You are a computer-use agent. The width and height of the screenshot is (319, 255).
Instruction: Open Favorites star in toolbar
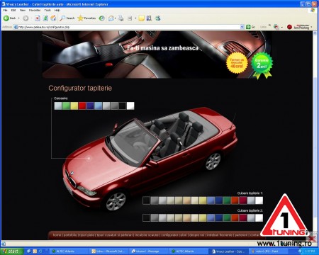pos(86,18)
